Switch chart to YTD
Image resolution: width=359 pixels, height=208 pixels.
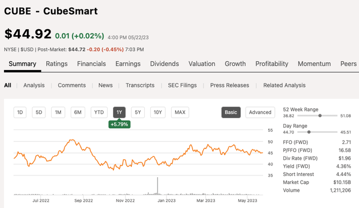click(99, 112)
